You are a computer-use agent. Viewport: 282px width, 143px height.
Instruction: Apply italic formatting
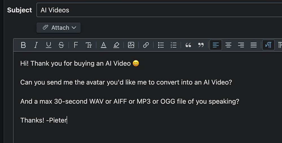point(36,45)
